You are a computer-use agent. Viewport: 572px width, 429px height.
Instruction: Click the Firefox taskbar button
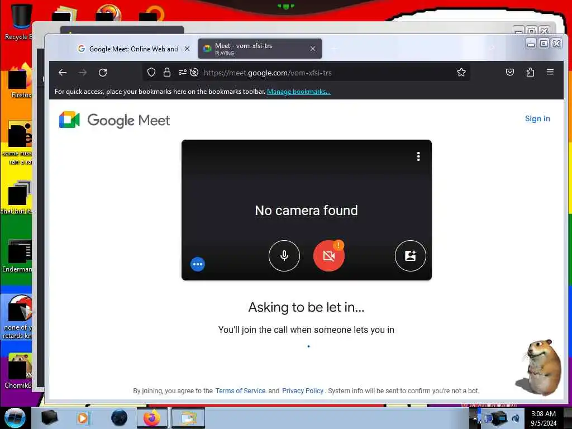pos(152,418)
